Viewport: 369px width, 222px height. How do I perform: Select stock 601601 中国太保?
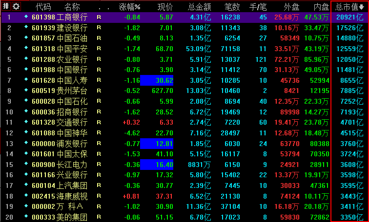click(x=60, y=154)
